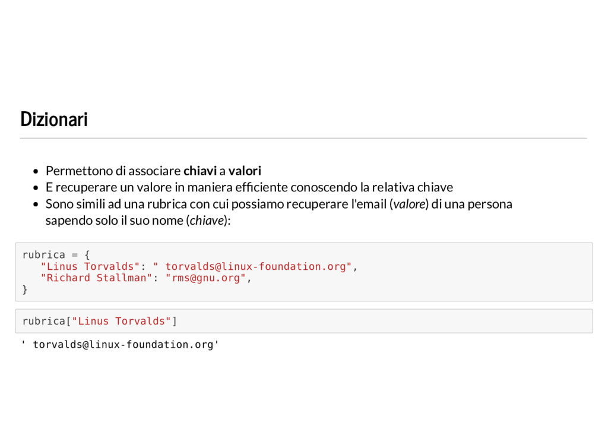Select the bold word valori
This screenshot has width=608, height=444.
(x=245, y=171)
